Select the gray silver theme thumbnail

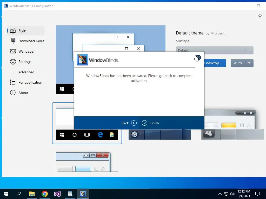[x=232, y=125]
